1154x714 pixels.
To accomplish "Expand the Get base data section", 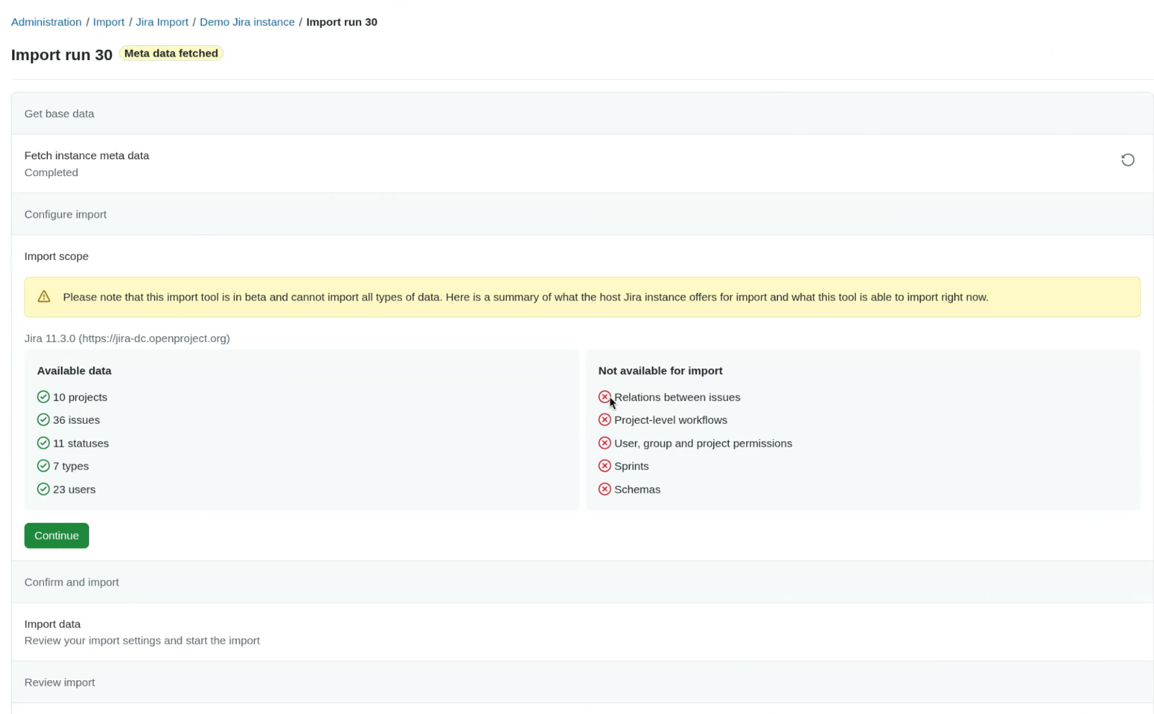I will pyautogui.click(x=59, y=113).
